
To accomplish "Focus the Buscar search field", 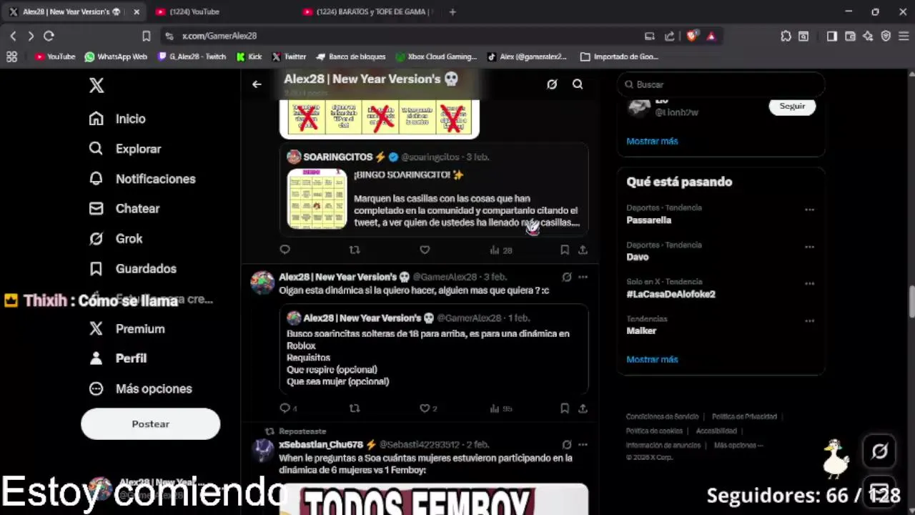I will pyautogui.click(x=721, y=84).
